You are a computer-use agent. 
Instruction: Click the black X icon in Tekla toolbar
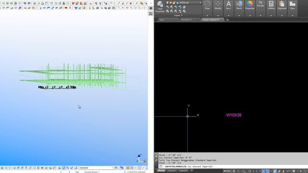point(114,8)
